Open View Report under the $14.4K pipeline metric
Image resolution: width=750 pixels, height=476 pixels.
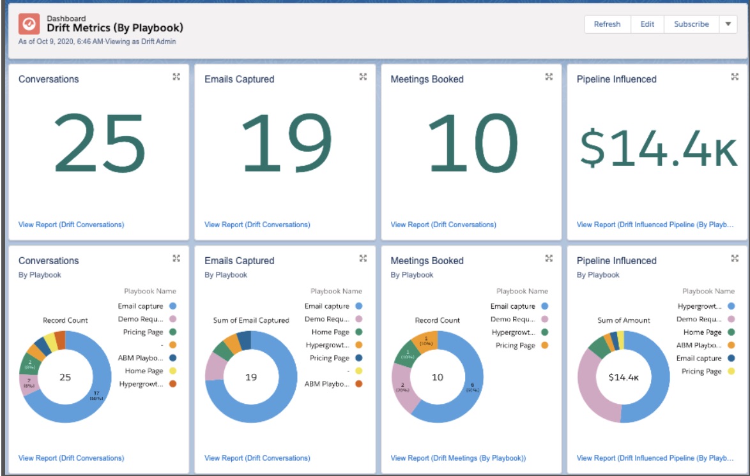655,225
